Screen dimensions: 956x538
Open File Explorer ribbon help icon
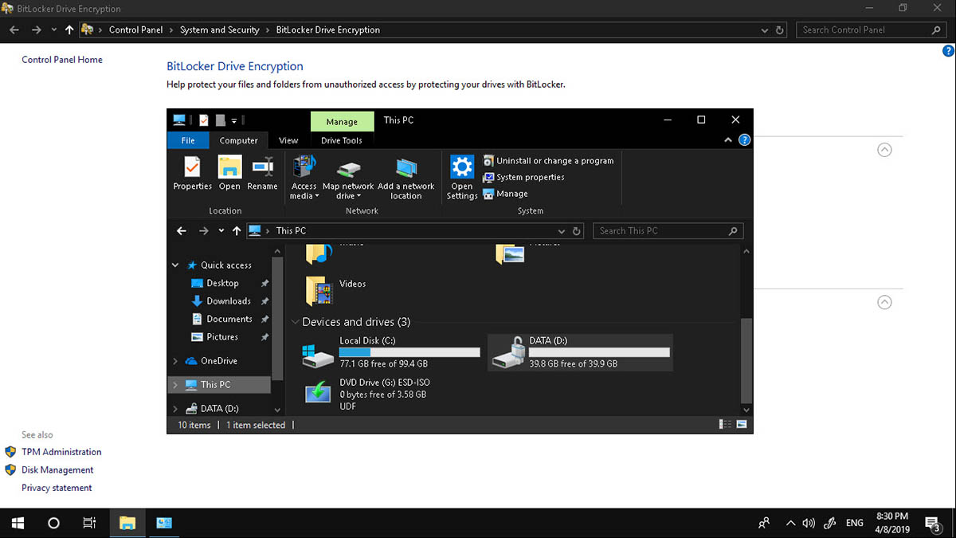click(744, 140)
